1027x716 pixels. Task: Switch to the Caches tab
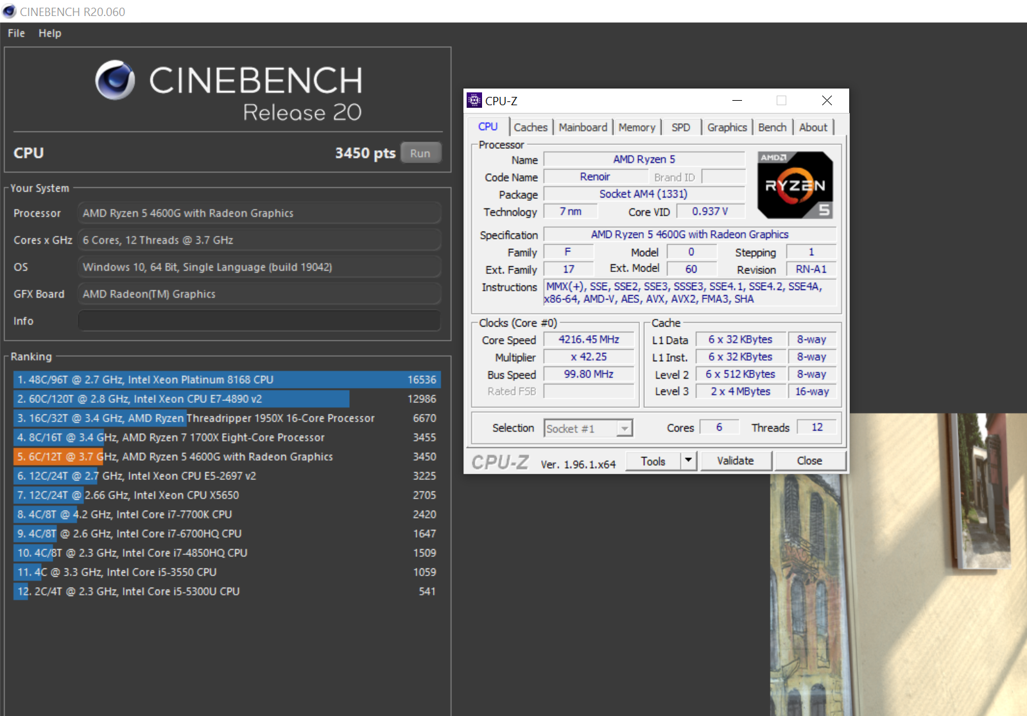(530, 127)
